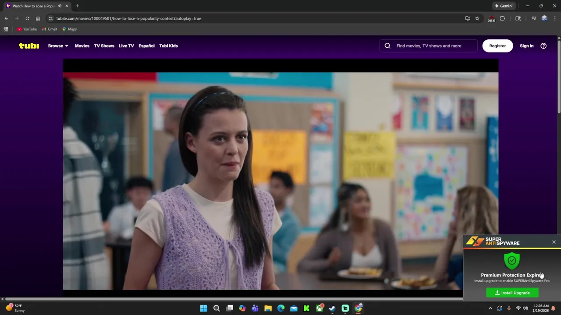Image resolution: width=561 pixels, height=315 pixels.
Task: Open the Xbox app in taskbar
Action: click(320, 308)
